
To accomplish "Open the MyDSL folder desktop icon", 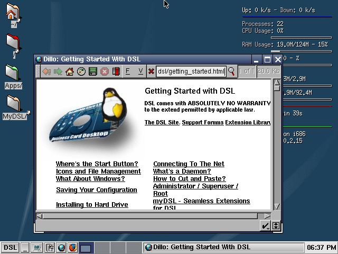I will (15, 107).
